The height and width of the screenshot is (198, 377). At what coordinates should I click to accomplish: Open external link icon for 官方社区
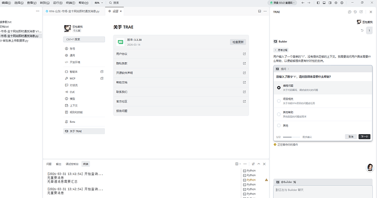[x=244, y=101]
